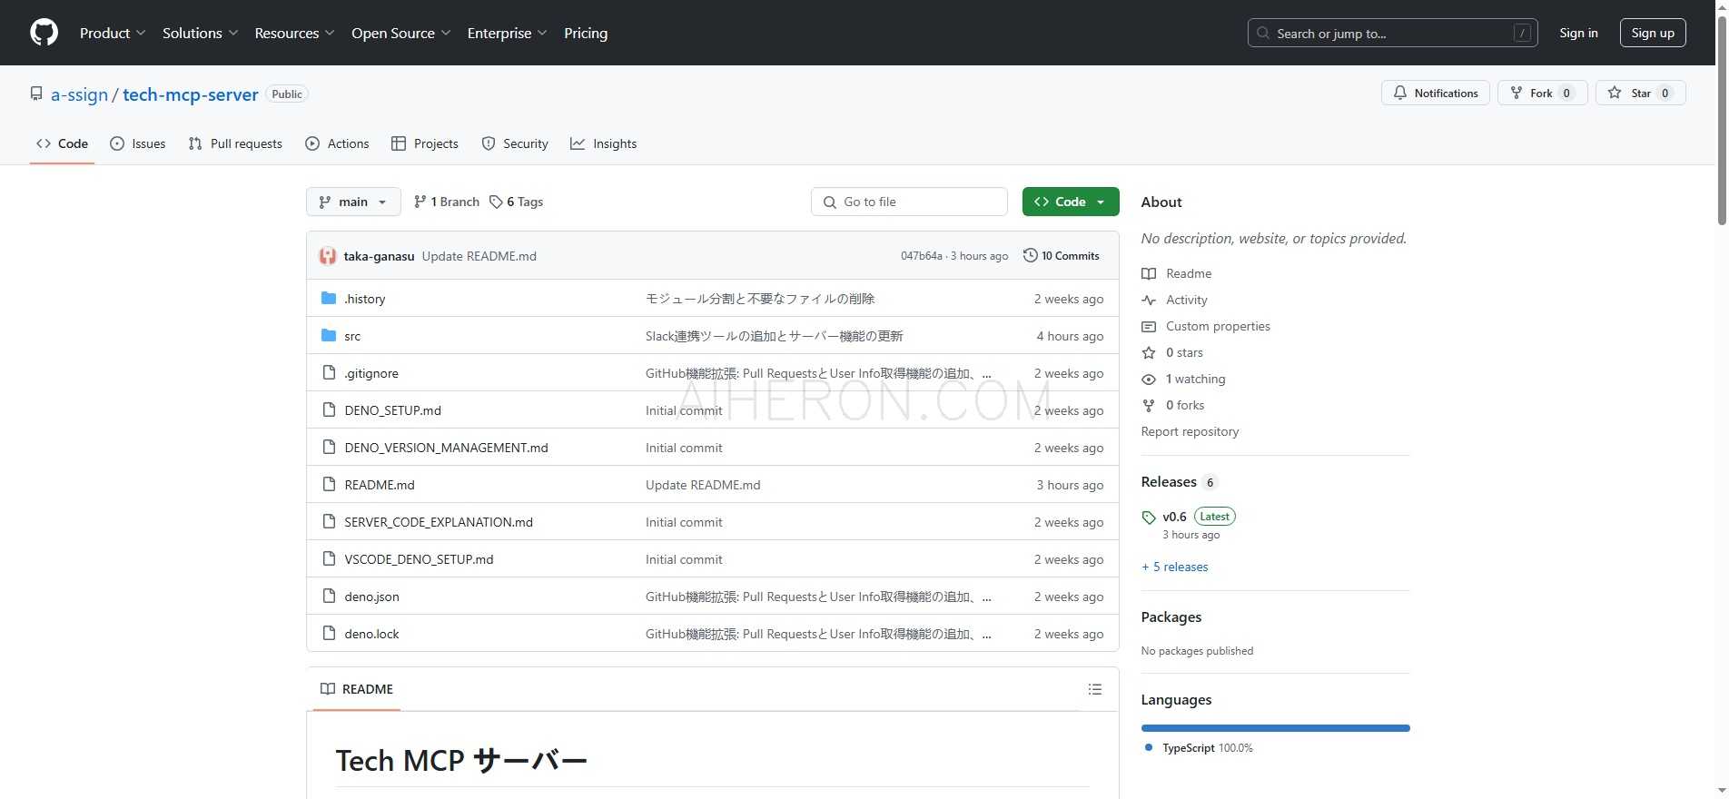
Task: Click taka-ganasu's avatar icon
Action: (x=328, y=256)
